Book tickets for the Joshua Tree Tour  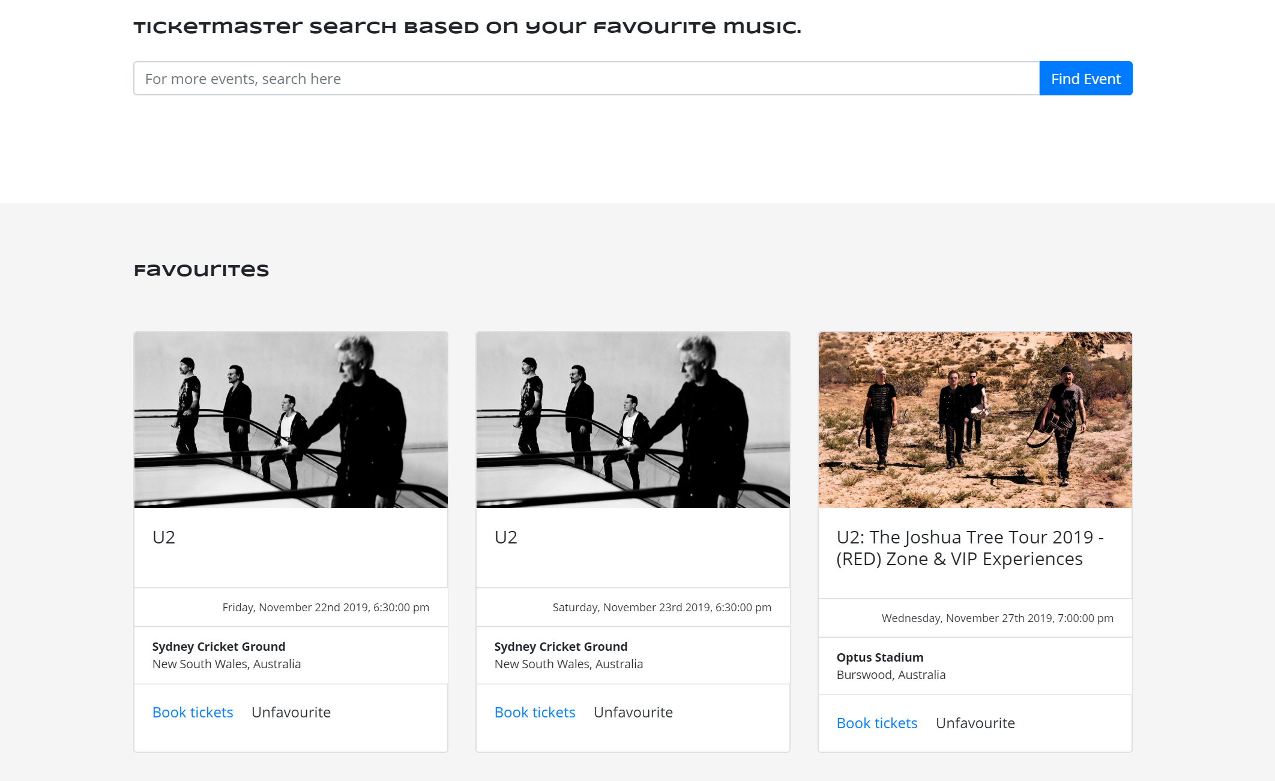click(877, 723)
